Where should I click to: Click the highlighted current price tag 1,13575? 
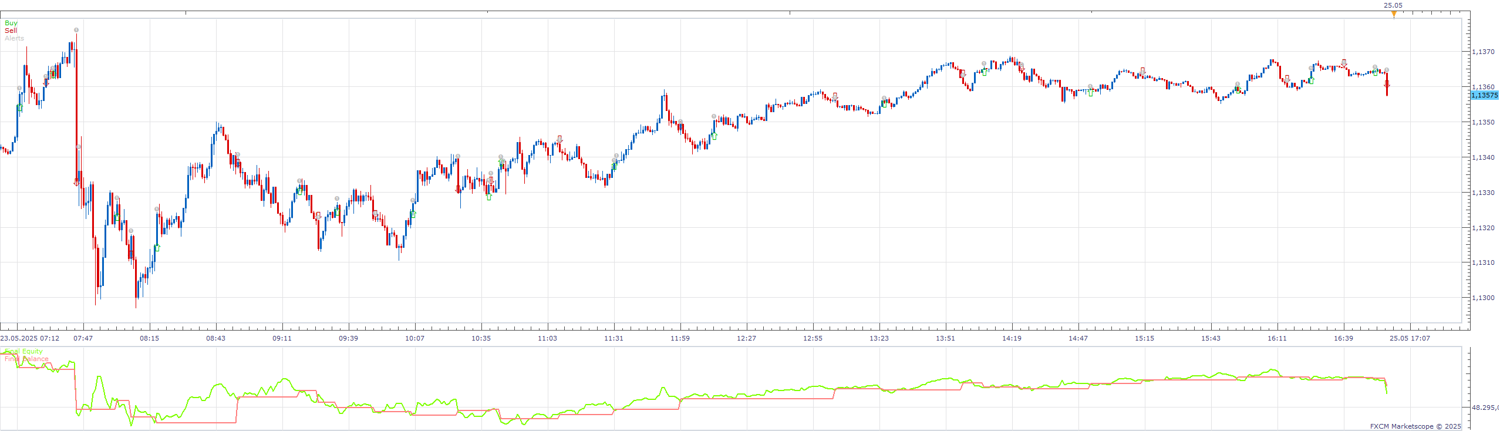[1485, 95]
